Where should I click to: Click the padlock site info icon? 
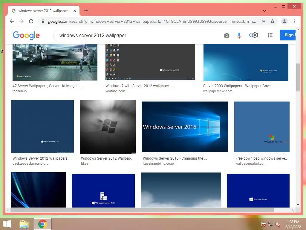pos(43,21)
